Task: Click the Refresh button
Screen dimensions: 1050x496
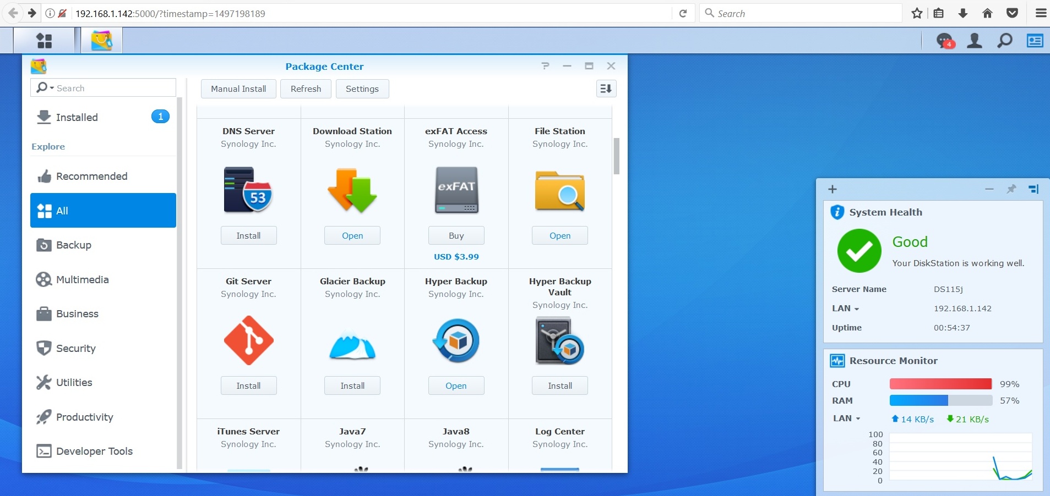Action: [306, 89]
